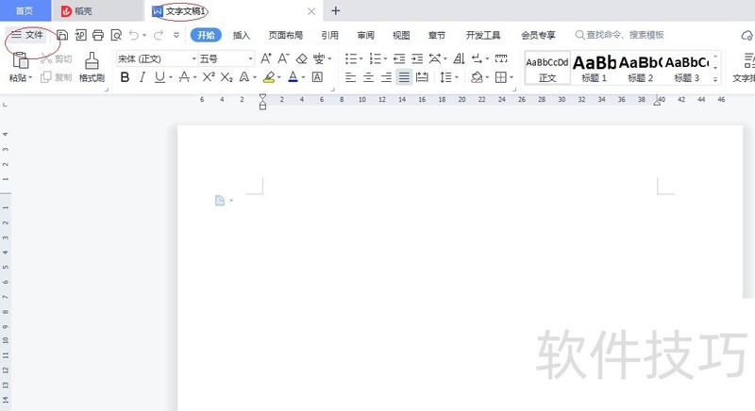Open print preview icon
The width and height of the screenshot is (755, 411).
116,35
